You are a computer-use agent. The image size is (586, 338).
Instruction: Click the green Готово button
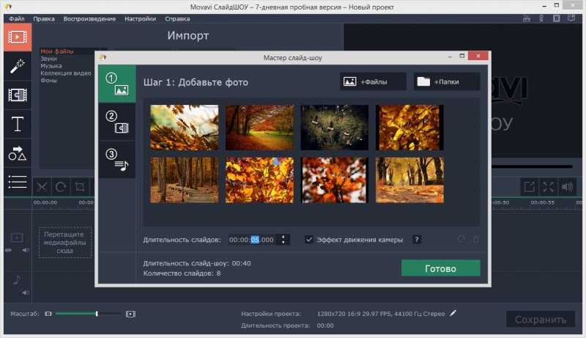pyautogui.click(x=441, y=268)
